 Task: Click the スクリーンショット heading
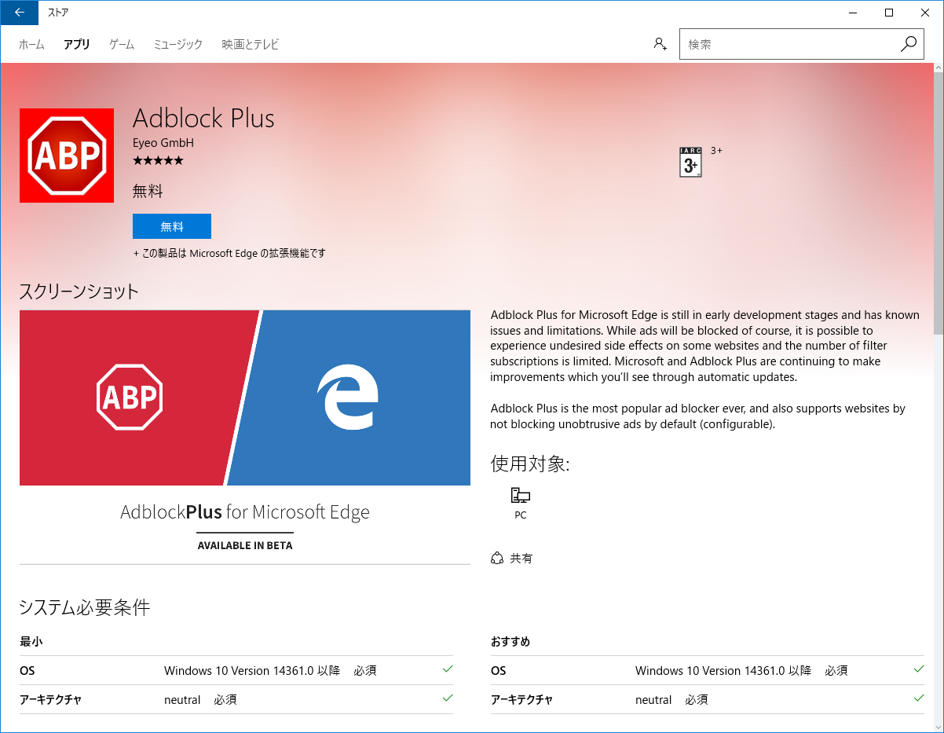79,291
